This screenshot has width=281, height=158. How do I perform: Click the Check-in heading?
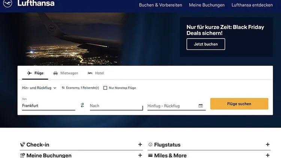click(38, 145)
